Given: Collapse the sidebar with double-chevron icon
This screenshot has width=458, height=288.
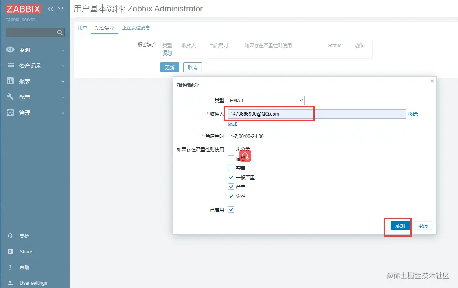Looking at the screenshot, I should pyautogui.click(x=51, y=9).
